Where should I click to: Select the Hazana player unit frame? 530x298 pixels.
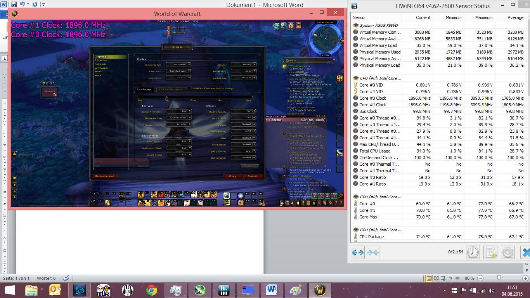(50, 92)
